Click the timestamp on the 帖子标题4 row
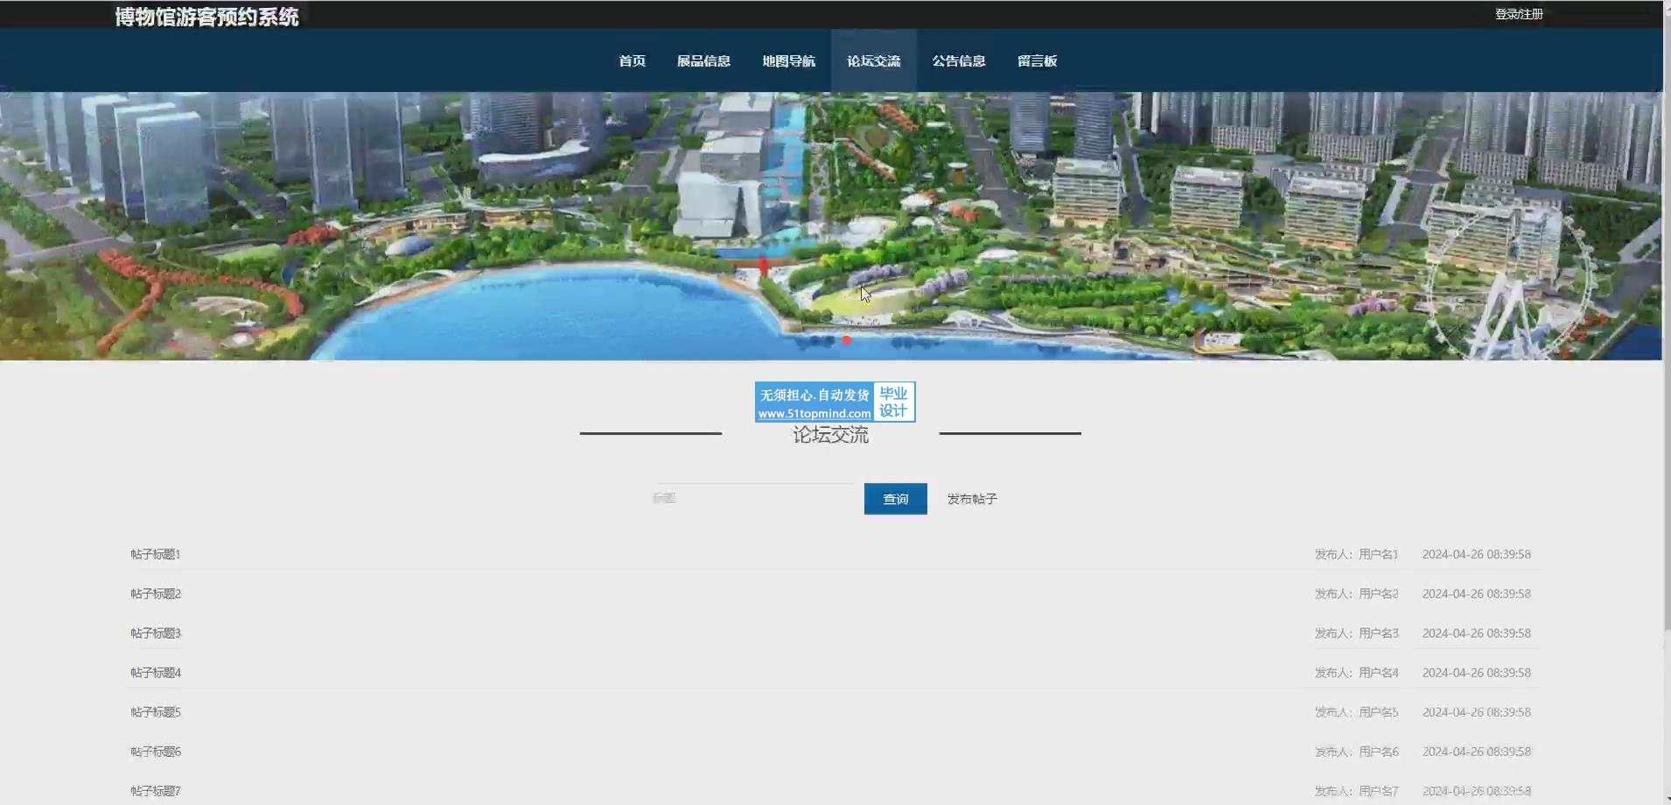Image resolution: width=1671 pixels, height=805 pixels. tap(1477, 672)
